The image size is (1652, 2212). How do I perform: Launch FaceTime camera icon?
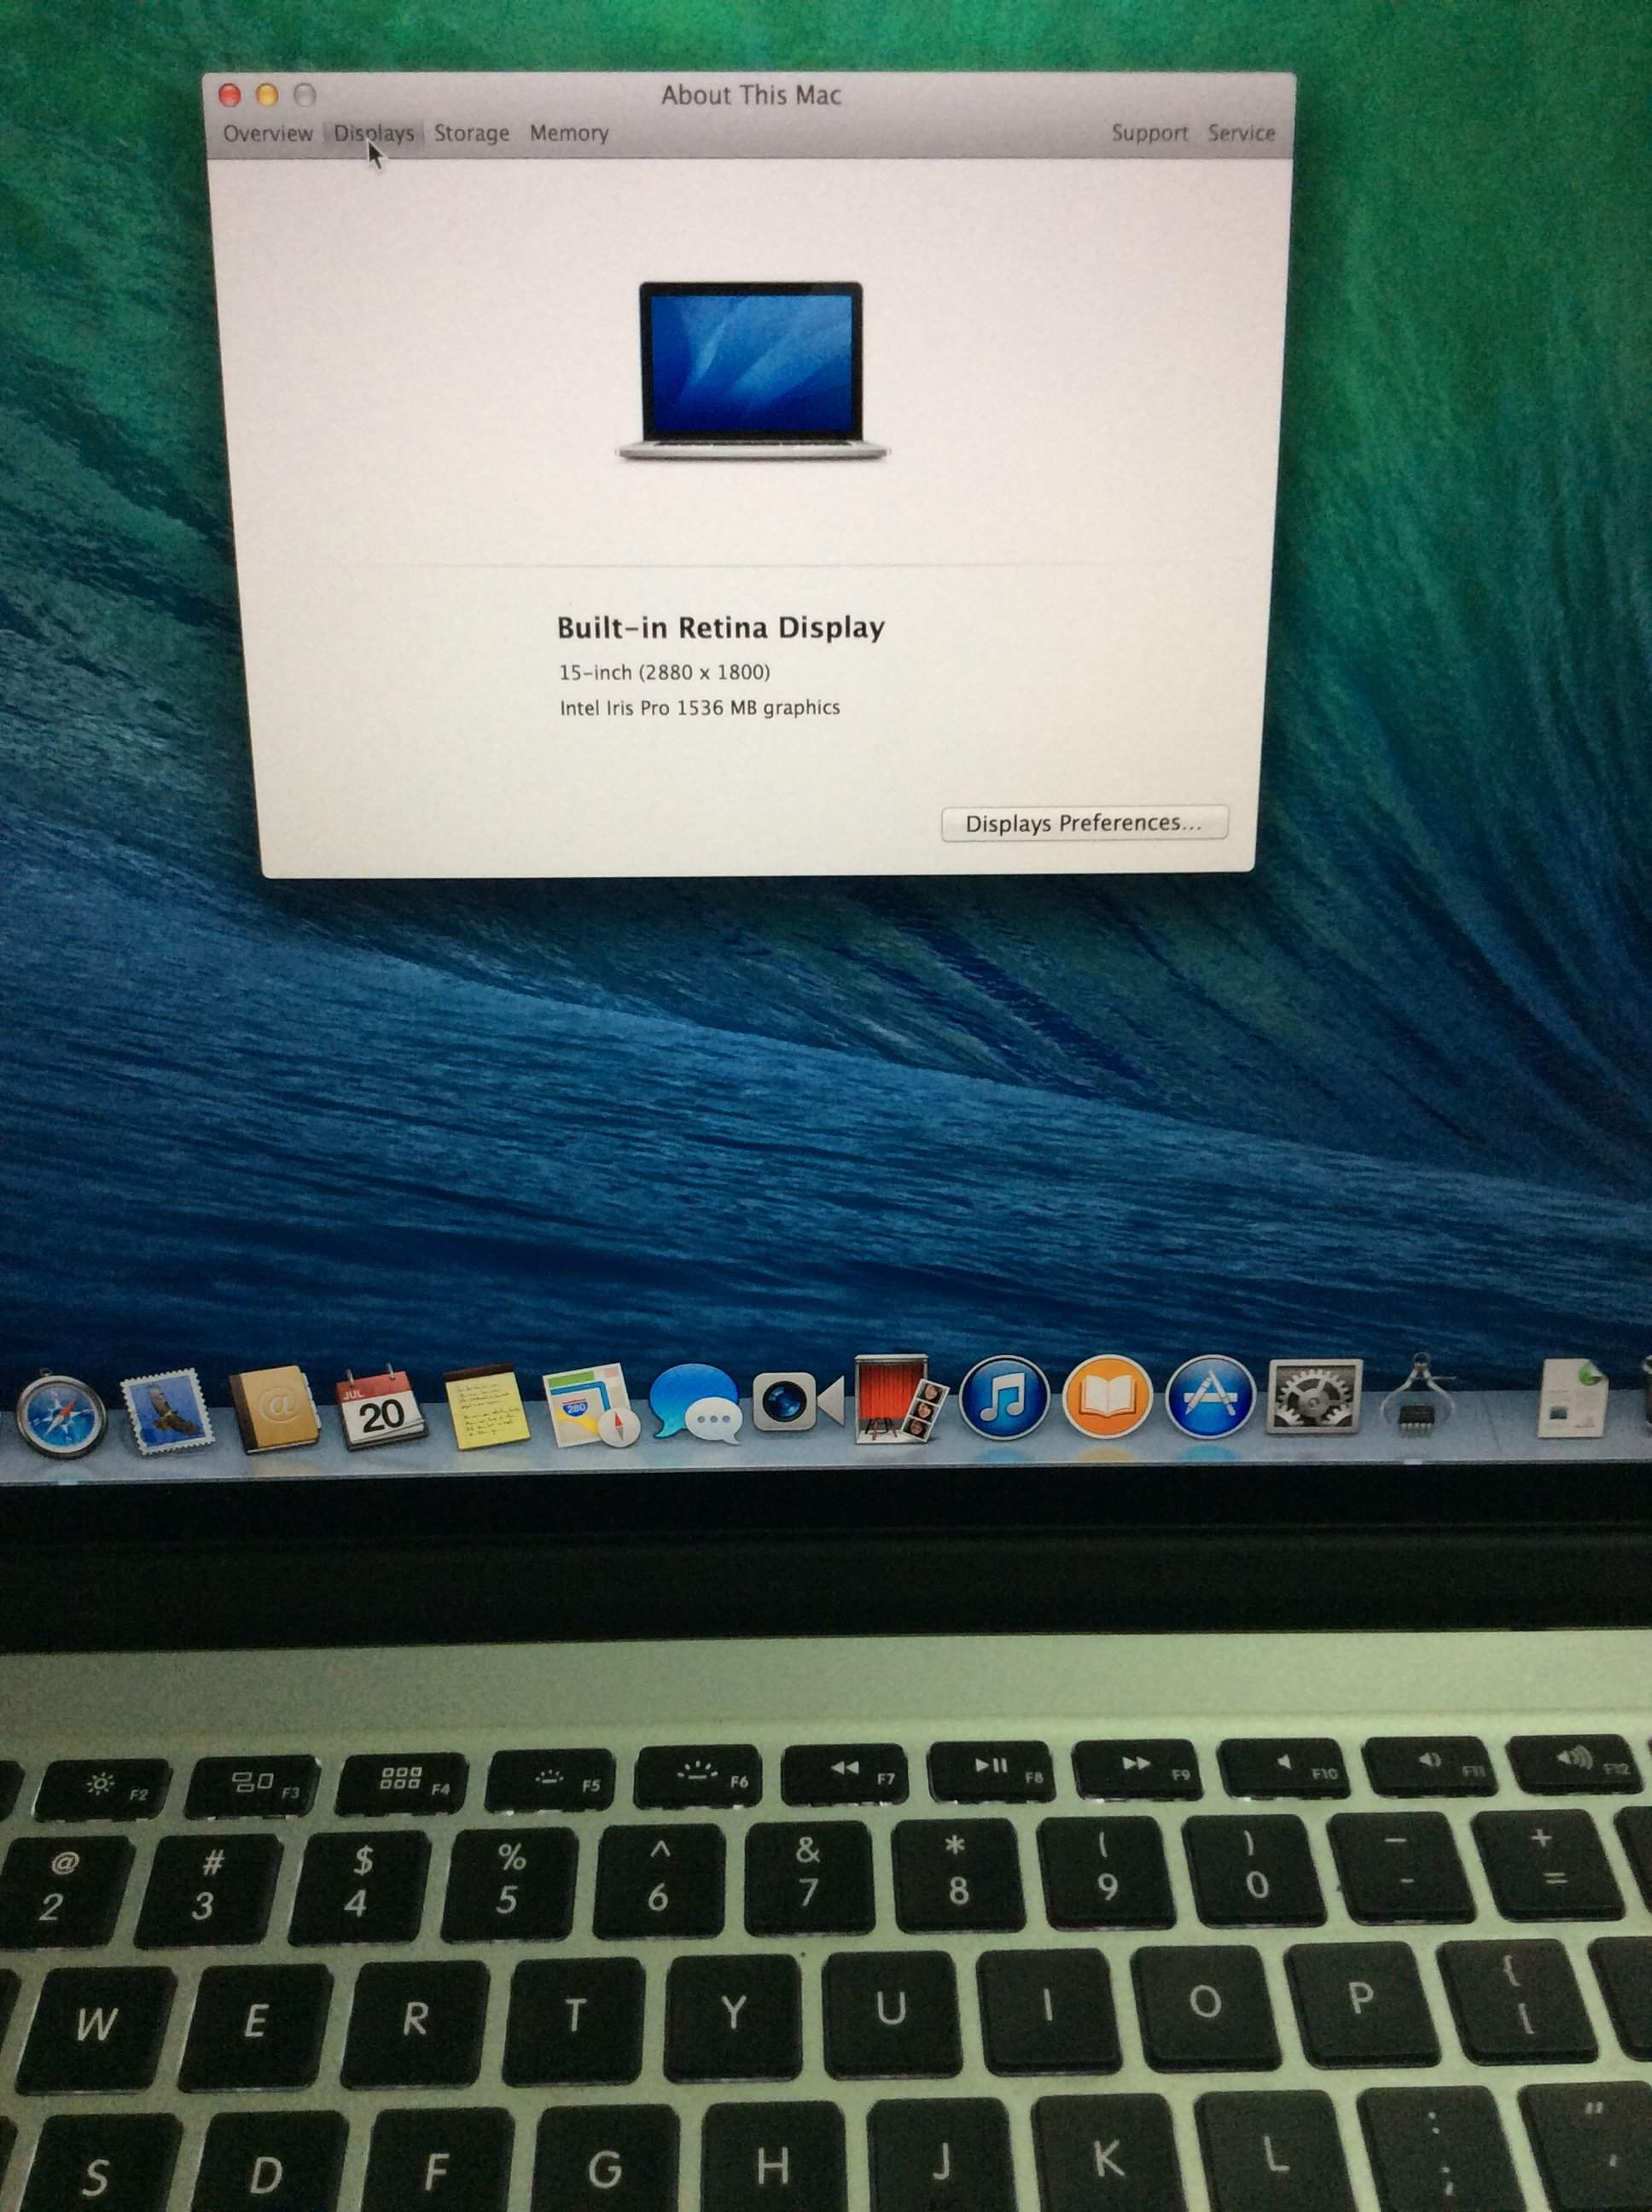point(797,1401)
